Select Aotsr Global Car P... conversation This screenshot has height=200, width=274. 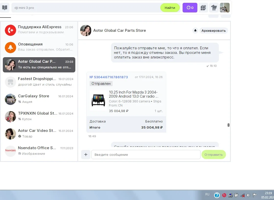(x=39, y=65)
